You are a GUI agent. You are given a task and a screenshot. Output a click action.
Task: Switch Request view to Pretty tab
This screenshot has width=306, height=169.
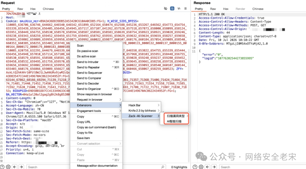pyautogui.click(x=6, y=9)
